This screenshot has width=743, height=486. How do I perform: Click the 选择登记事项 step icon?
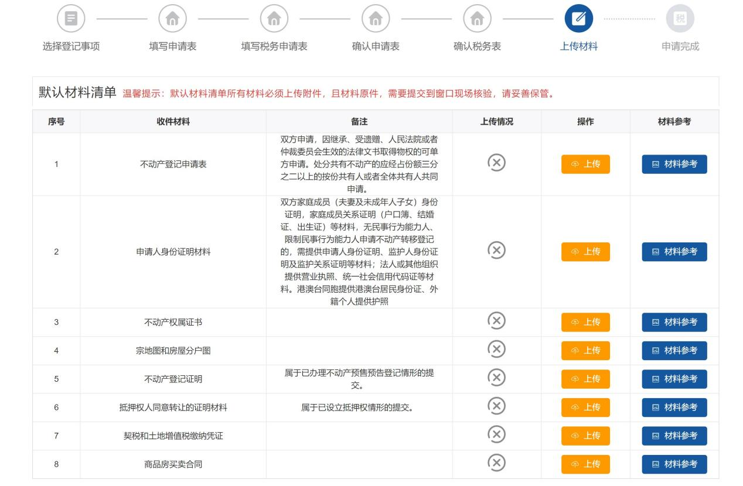point(71,19)
